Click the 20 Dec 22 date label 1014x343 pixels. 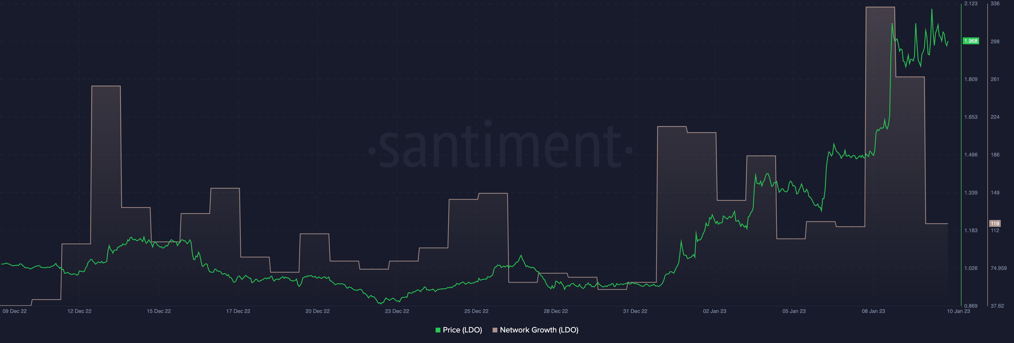pos(318,311)
